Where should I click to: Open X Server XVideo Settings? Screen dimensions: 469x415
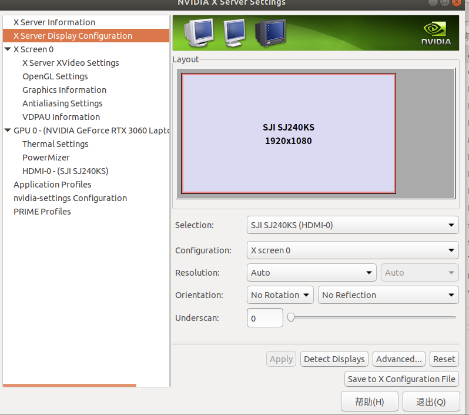tap(71, 63)
